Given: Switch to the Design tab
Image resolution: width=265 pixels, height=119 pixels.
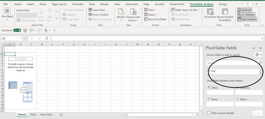Looking at the screenshot, I should (x=223, y=4).
